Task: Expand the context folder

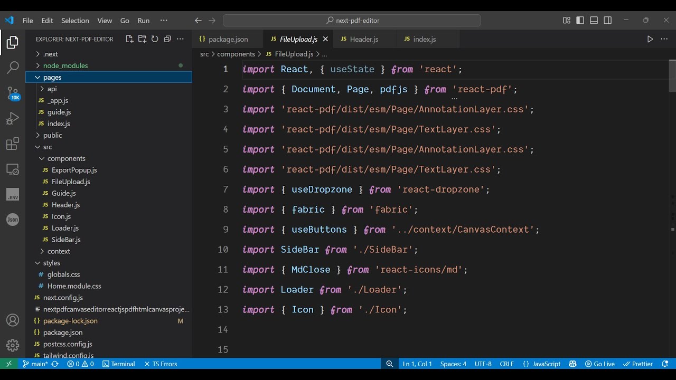Action: tap(109, 251)
